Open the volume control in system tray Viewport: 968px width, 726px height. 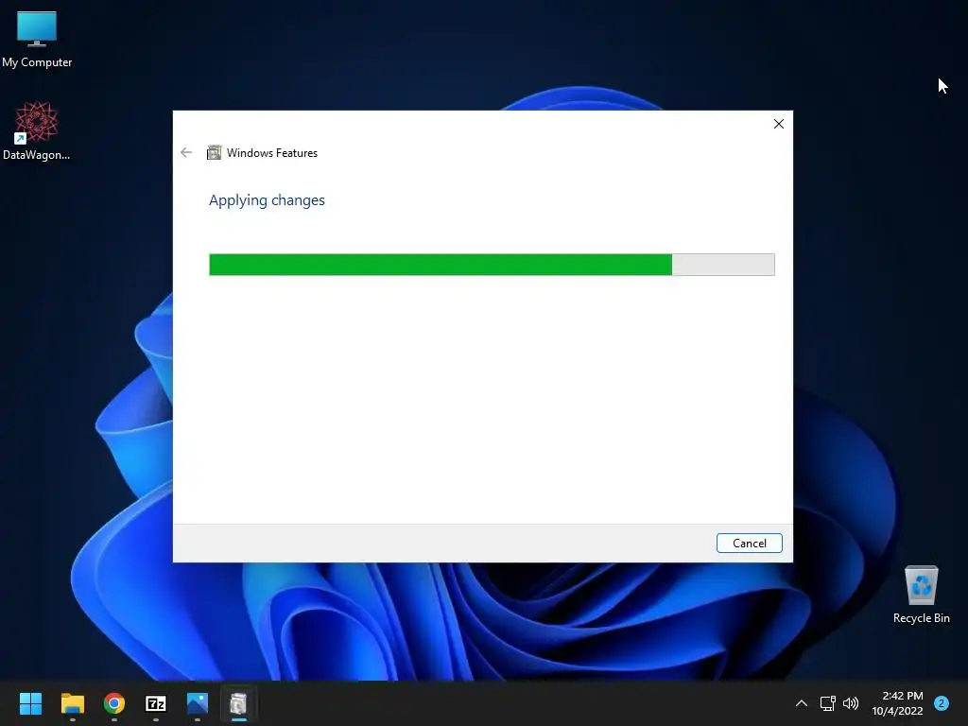tap(851, 703)
